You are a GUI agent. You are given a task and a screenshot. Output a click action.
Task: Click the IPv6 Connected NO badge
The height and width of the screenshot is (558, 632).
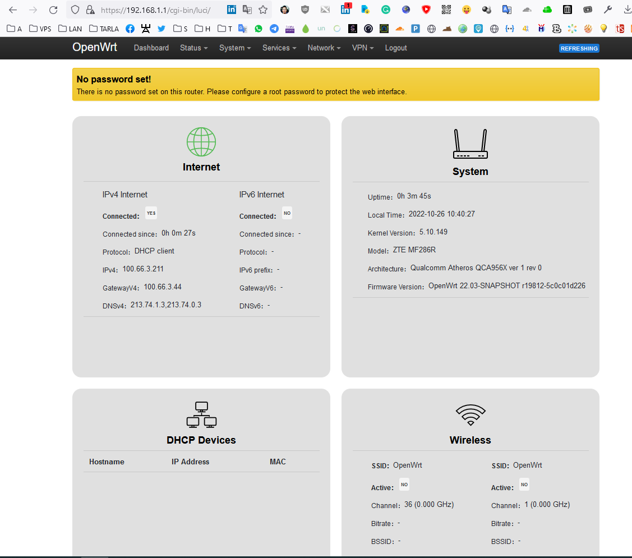click(x=287, y=213)
